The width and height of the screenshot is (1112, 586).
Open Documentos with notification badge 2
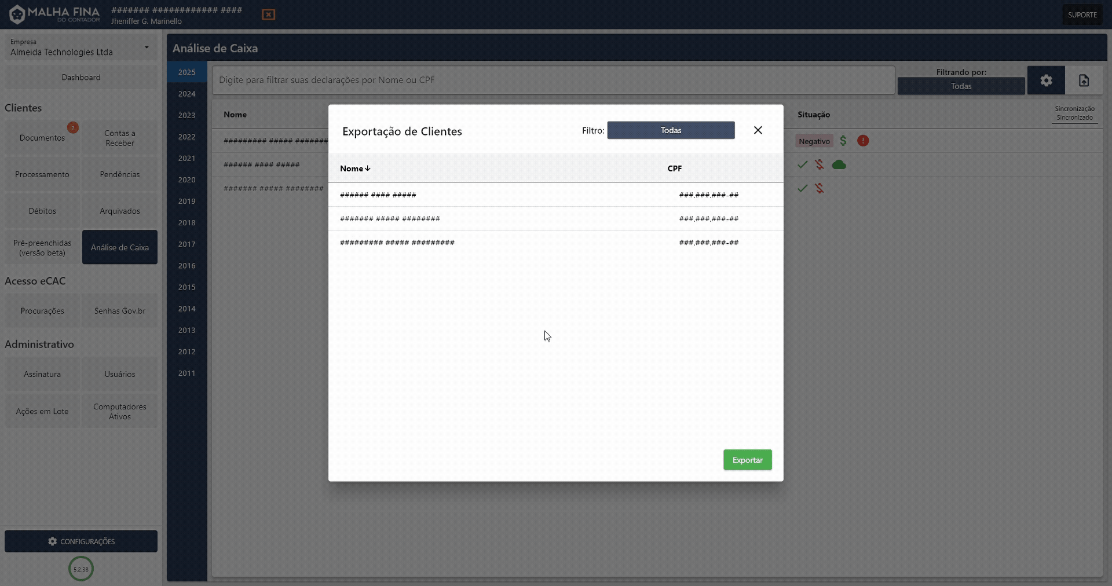(x=42, y=137)
